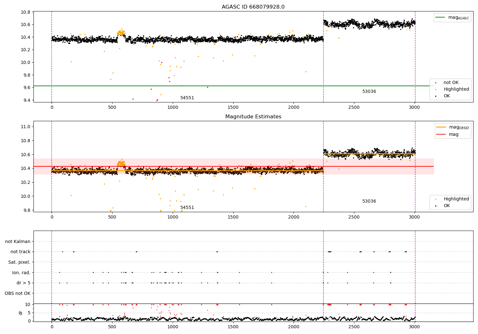Viewport: 478px width, 334px height.
Task: Click the 'Magnitude Estimates' title
Action: [x=253, y=117]
